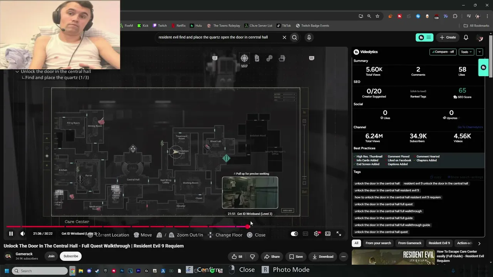The width and height of the screenshot is (493, 277).
Task: Mute the video volume
Action: [x=23, y=234]
